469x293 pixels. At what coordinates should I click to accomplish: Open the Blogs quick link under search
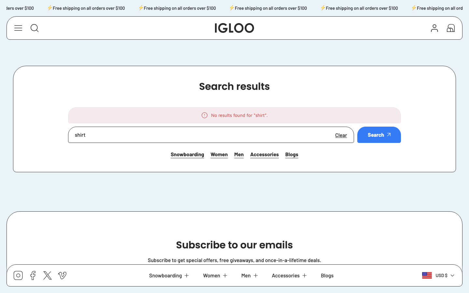(292, 155)
